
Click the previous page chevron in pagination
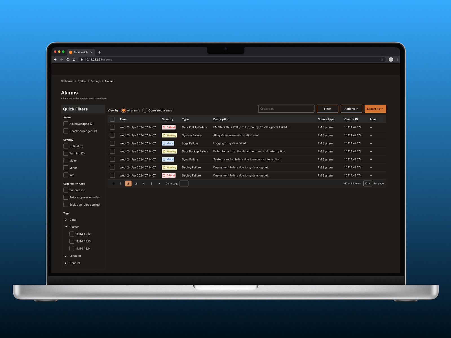113,183
